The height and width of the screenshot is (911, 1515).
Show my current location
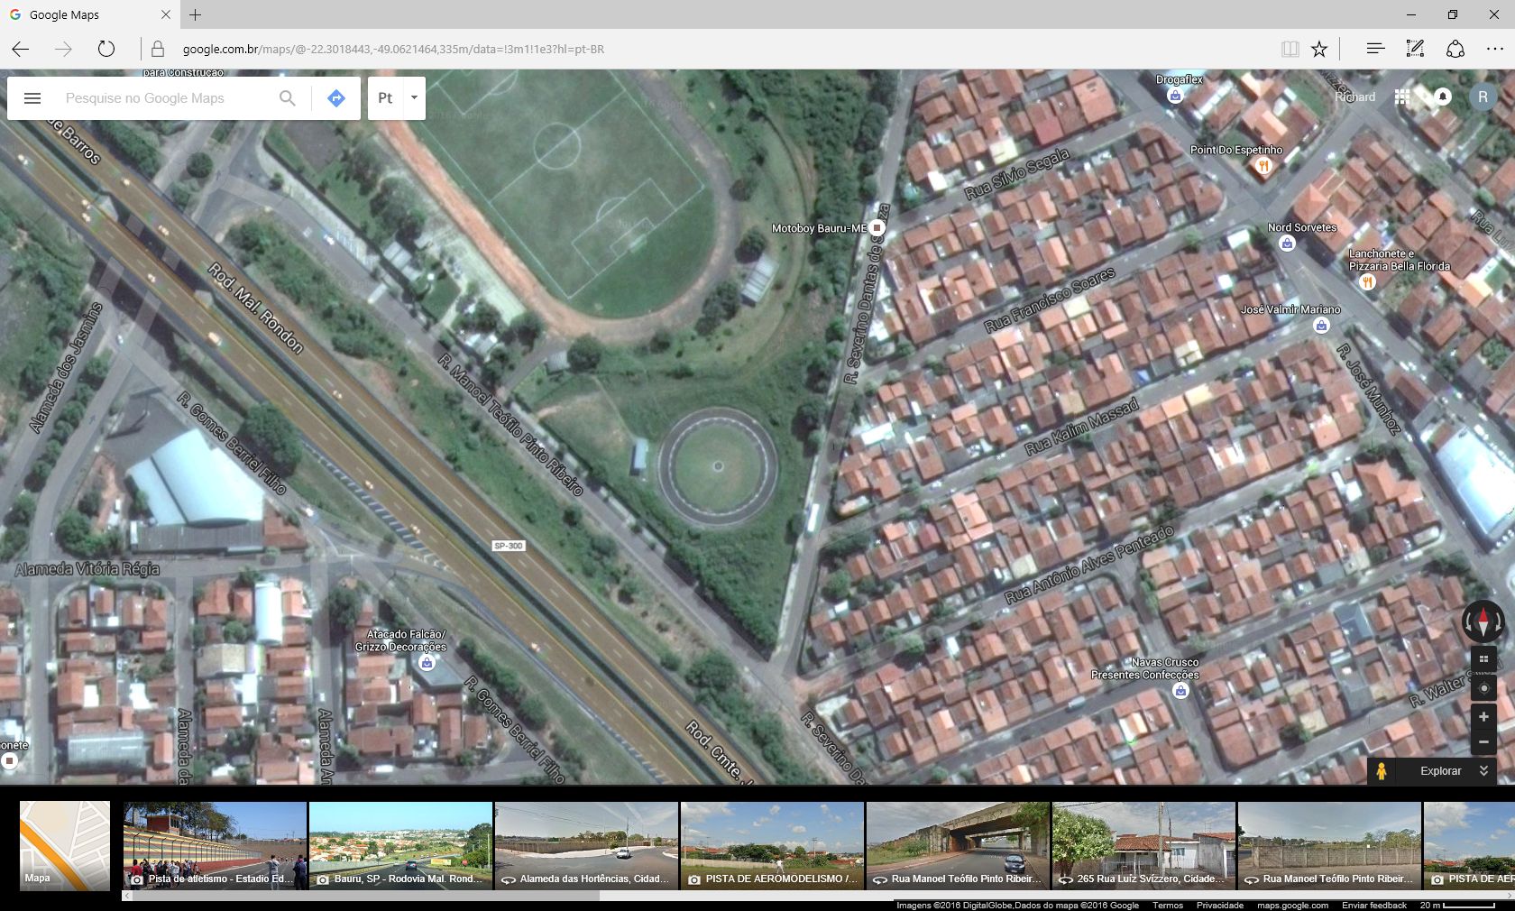[1483, 688]
